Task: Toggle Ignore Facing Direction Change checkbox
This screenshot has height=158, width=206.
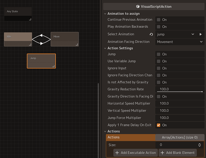Action: point(159,75)
